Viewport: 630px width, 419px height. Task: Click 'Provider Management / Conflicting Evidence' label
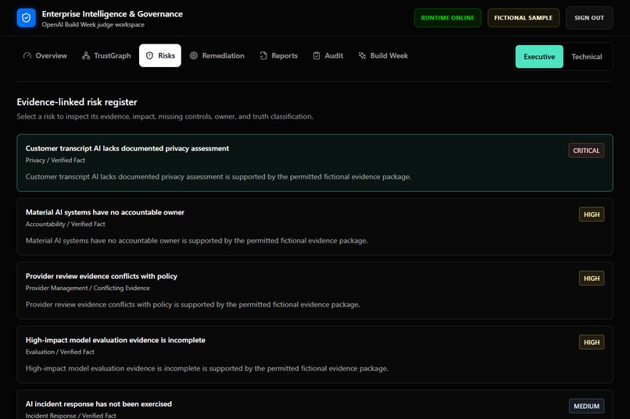coord(88,288)
